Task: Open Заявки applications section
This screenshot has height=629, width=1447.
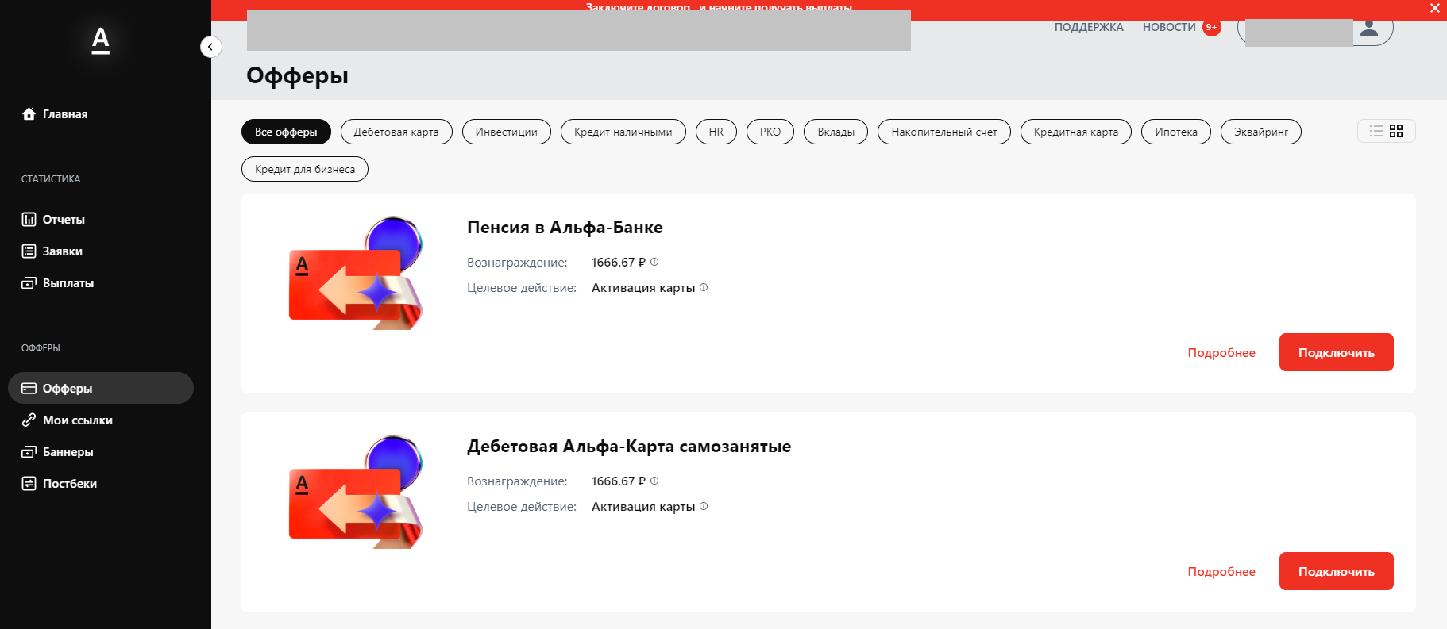Action: (x=52, y=251)
